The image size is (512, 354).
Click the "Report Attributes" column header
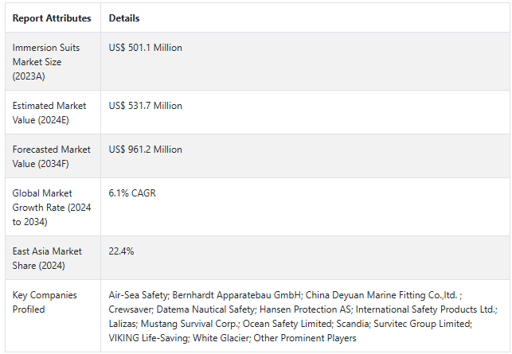coord(52,18)
